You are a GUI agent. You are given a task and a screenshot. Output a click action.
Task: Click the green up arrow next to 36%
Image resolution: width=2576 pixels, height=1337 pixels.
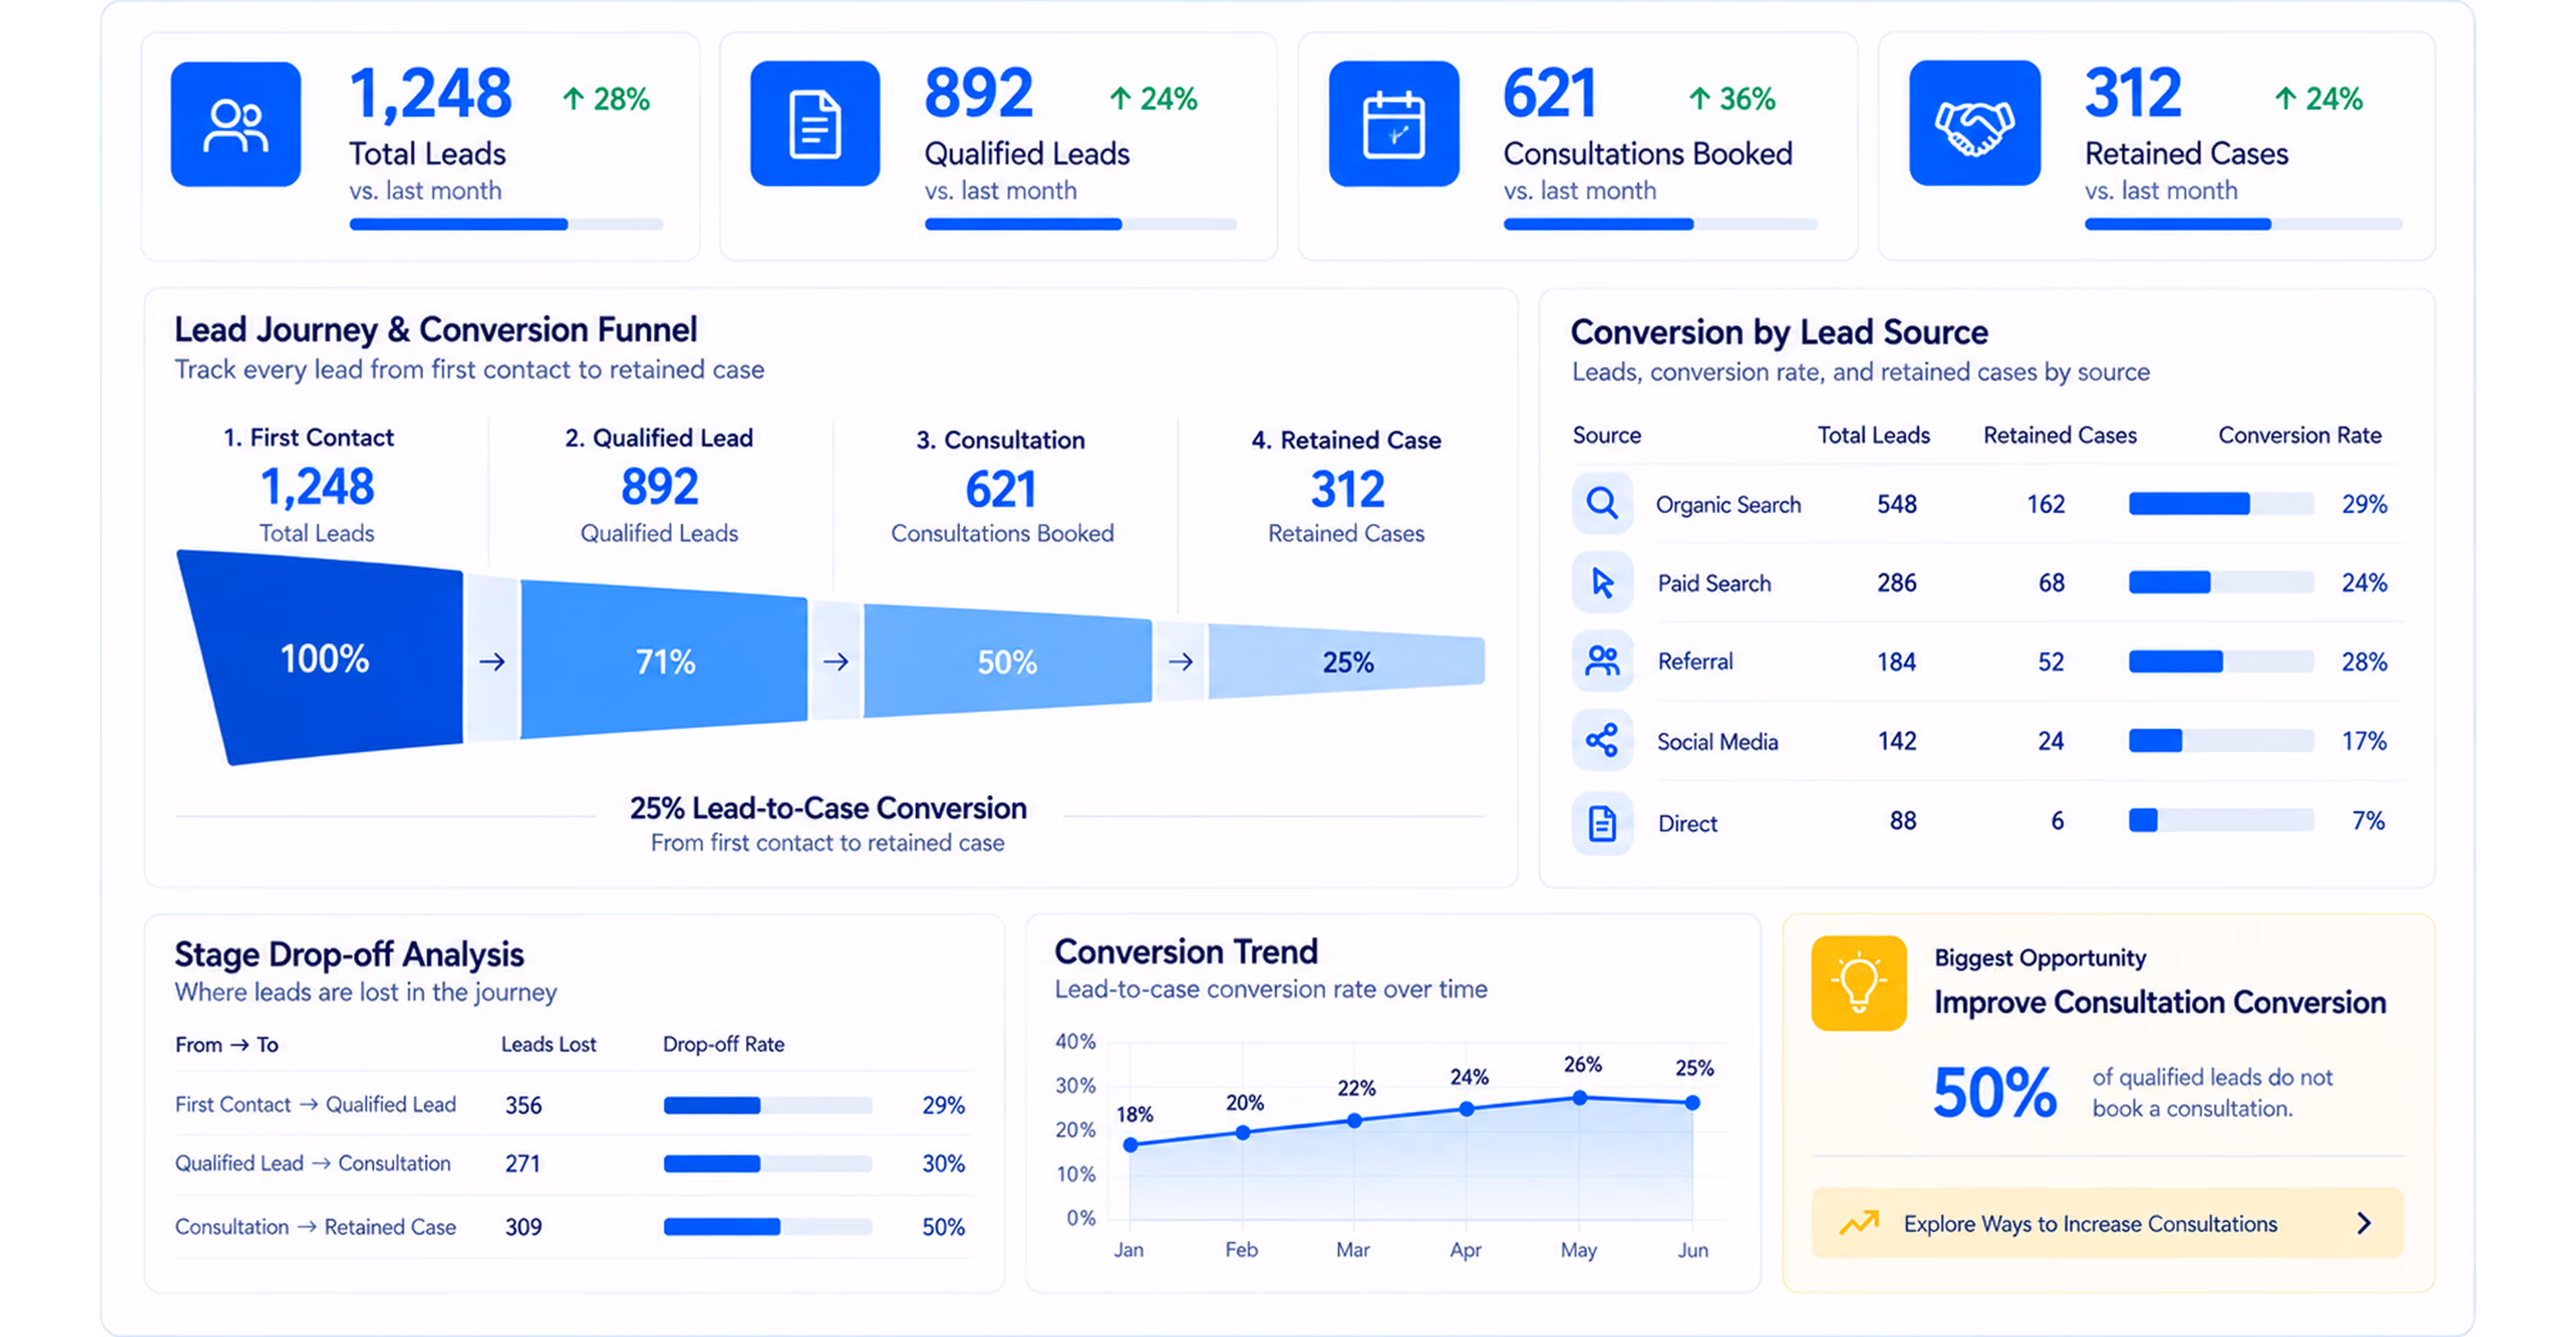tap(1699, 98)
